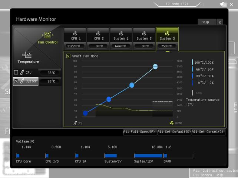Viewport: 238px width, 178px height.
Task: Click the 1.104 voltage value
Action: coord(85,147)
